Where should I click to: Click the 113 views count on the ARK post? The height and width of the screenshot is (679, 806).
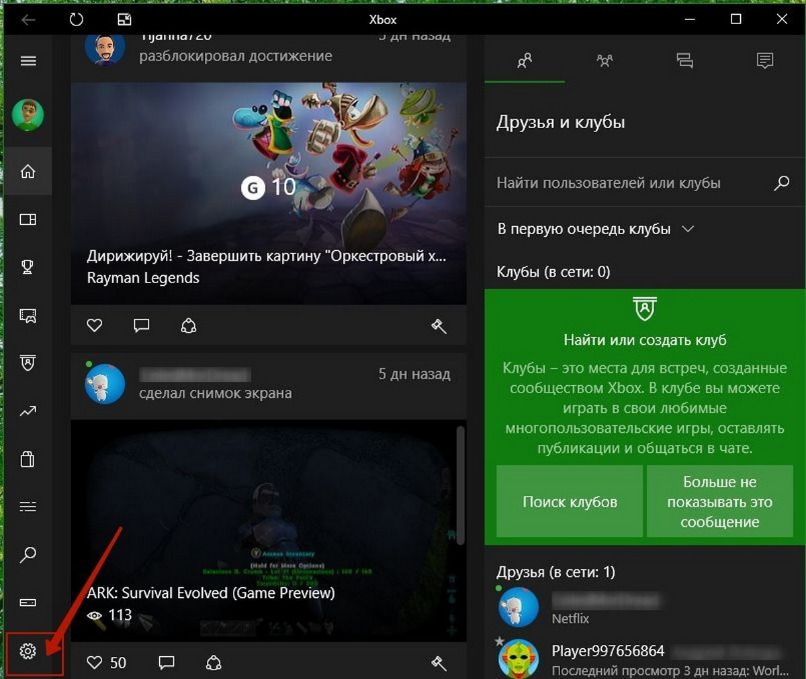[110, 615]
